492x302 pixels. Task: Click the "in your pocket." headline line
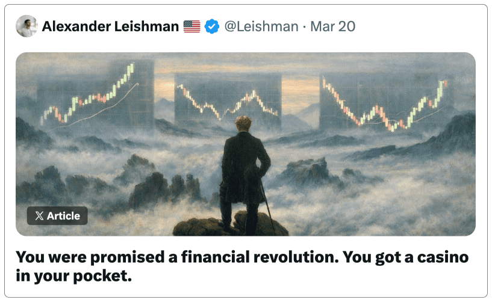click(73, 277)
